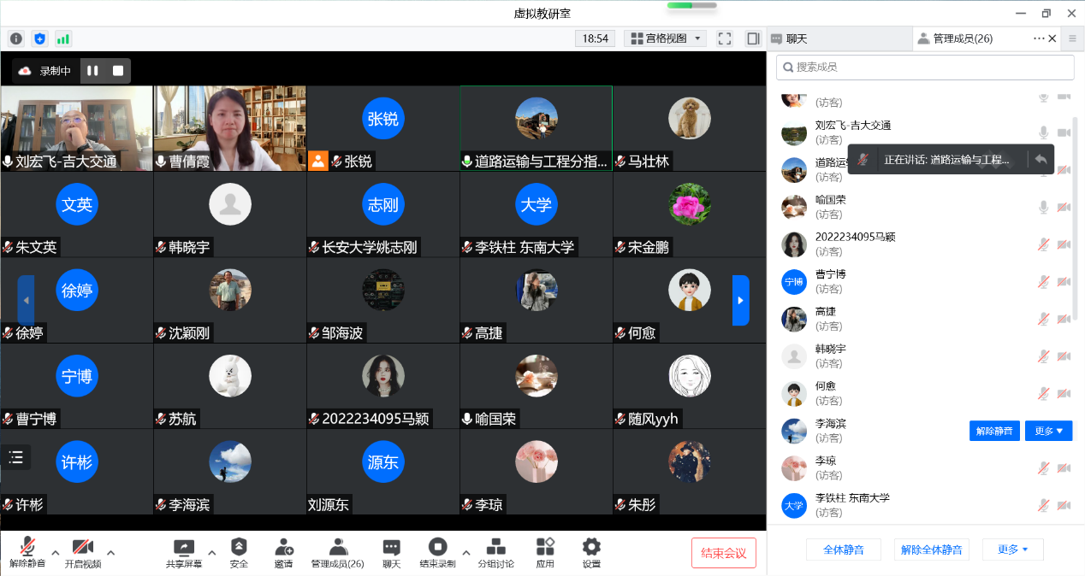Enter full screen mode icon
Image resolution: width=1085 pixels, height=576 pixels.
coord(725,38)
